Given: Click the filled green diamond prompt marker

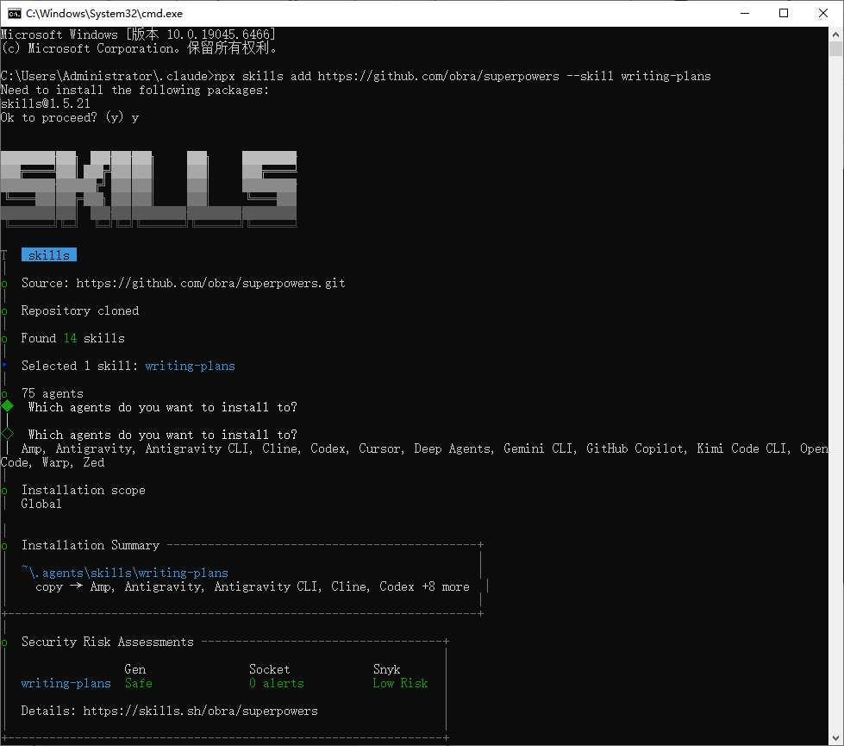Looking at the screenshot, I should click(8, 406).
